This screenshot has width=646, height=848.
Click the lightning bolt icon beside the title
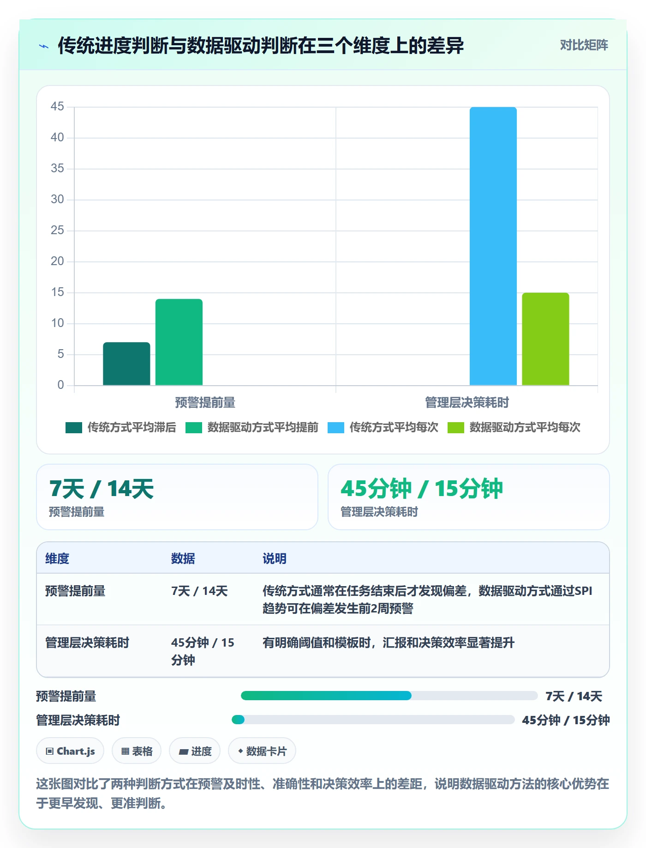click(44, 46)
